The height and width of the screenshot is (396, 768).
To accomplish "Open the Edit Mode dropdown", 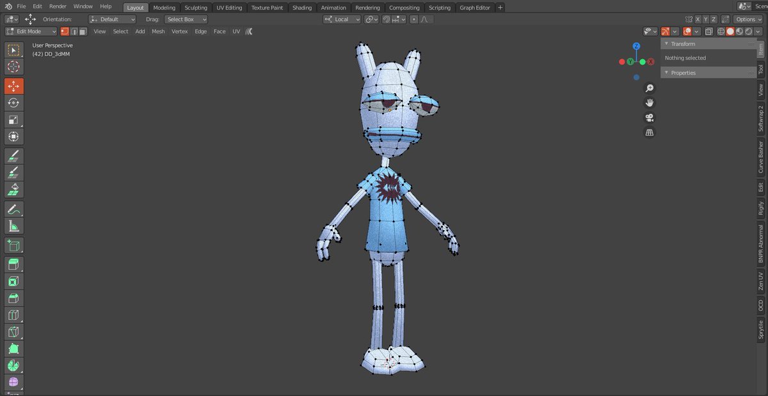I will pos(31,31).
